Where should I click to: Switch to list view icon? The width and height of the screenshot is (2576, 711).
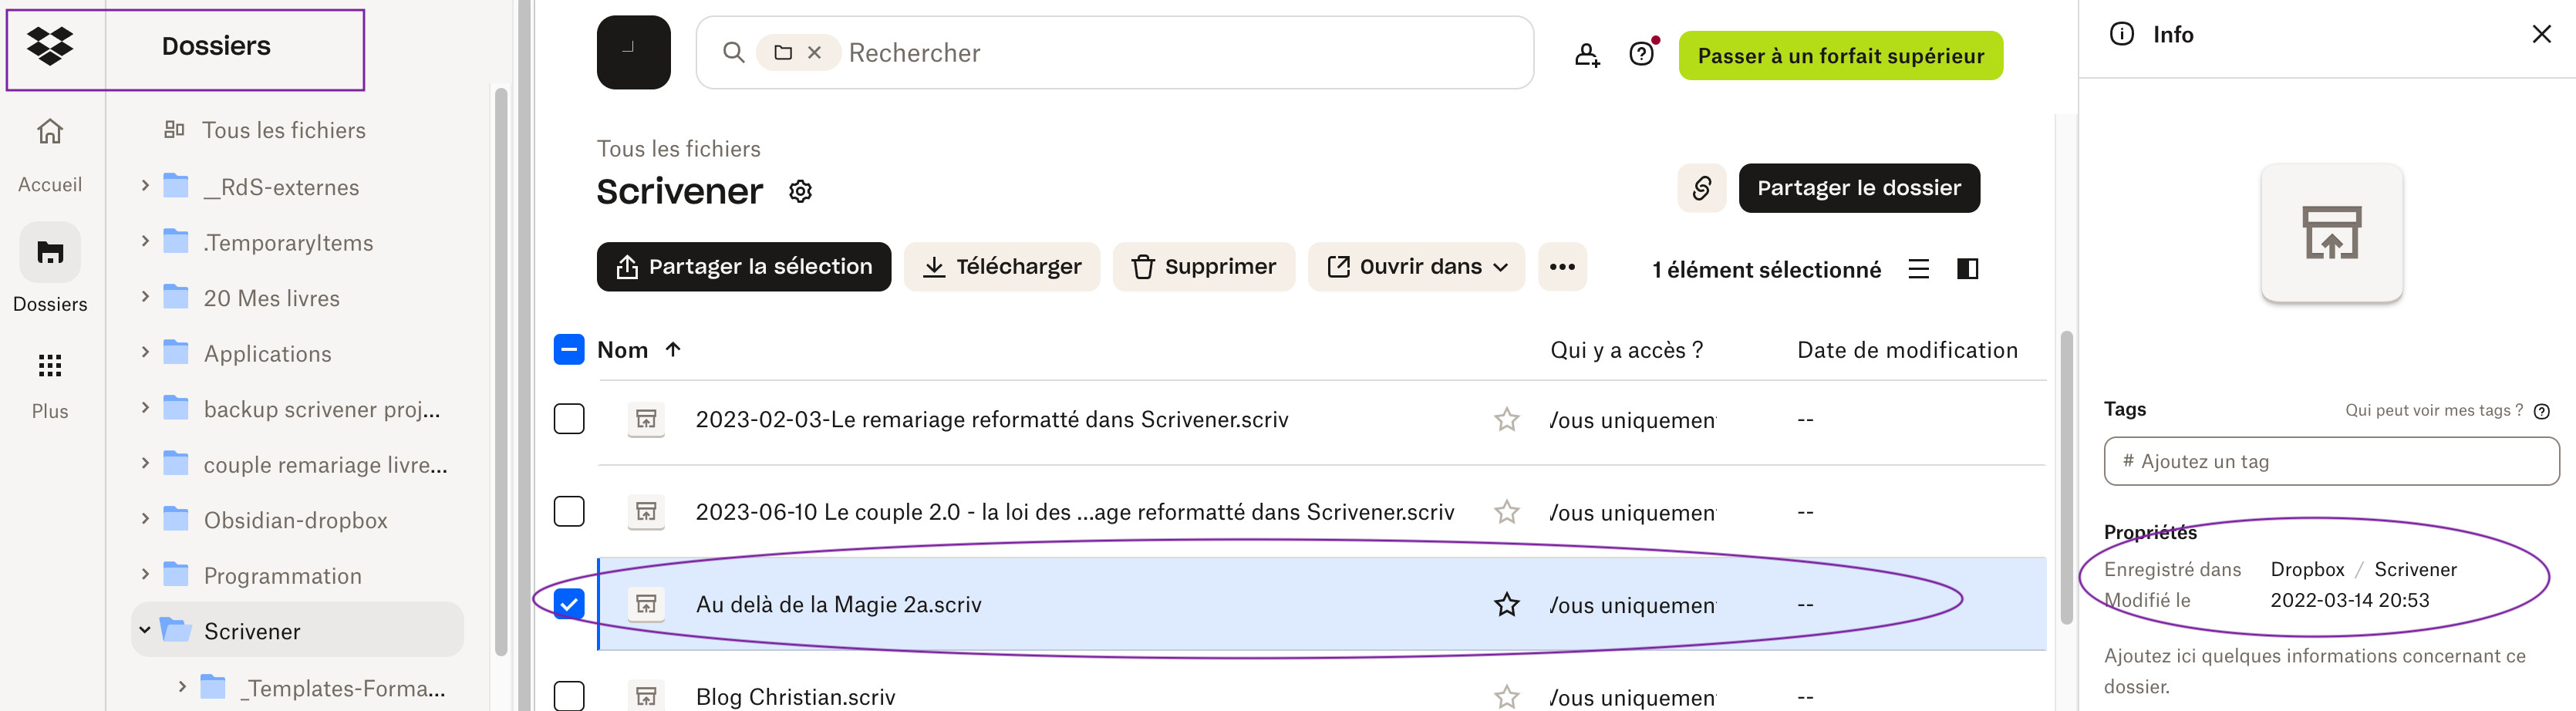(x=1918, y=269)
